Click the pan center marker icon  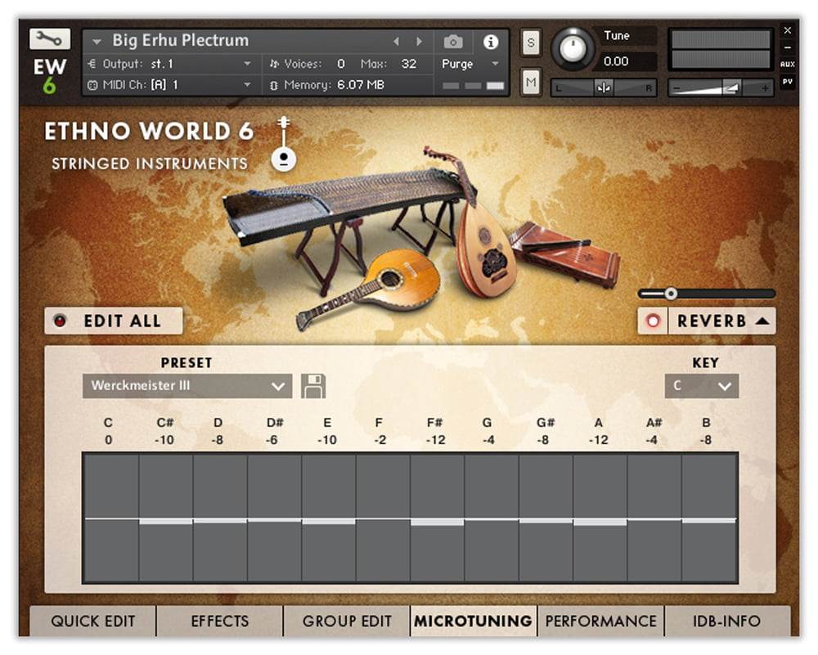[x=604, y=87]
